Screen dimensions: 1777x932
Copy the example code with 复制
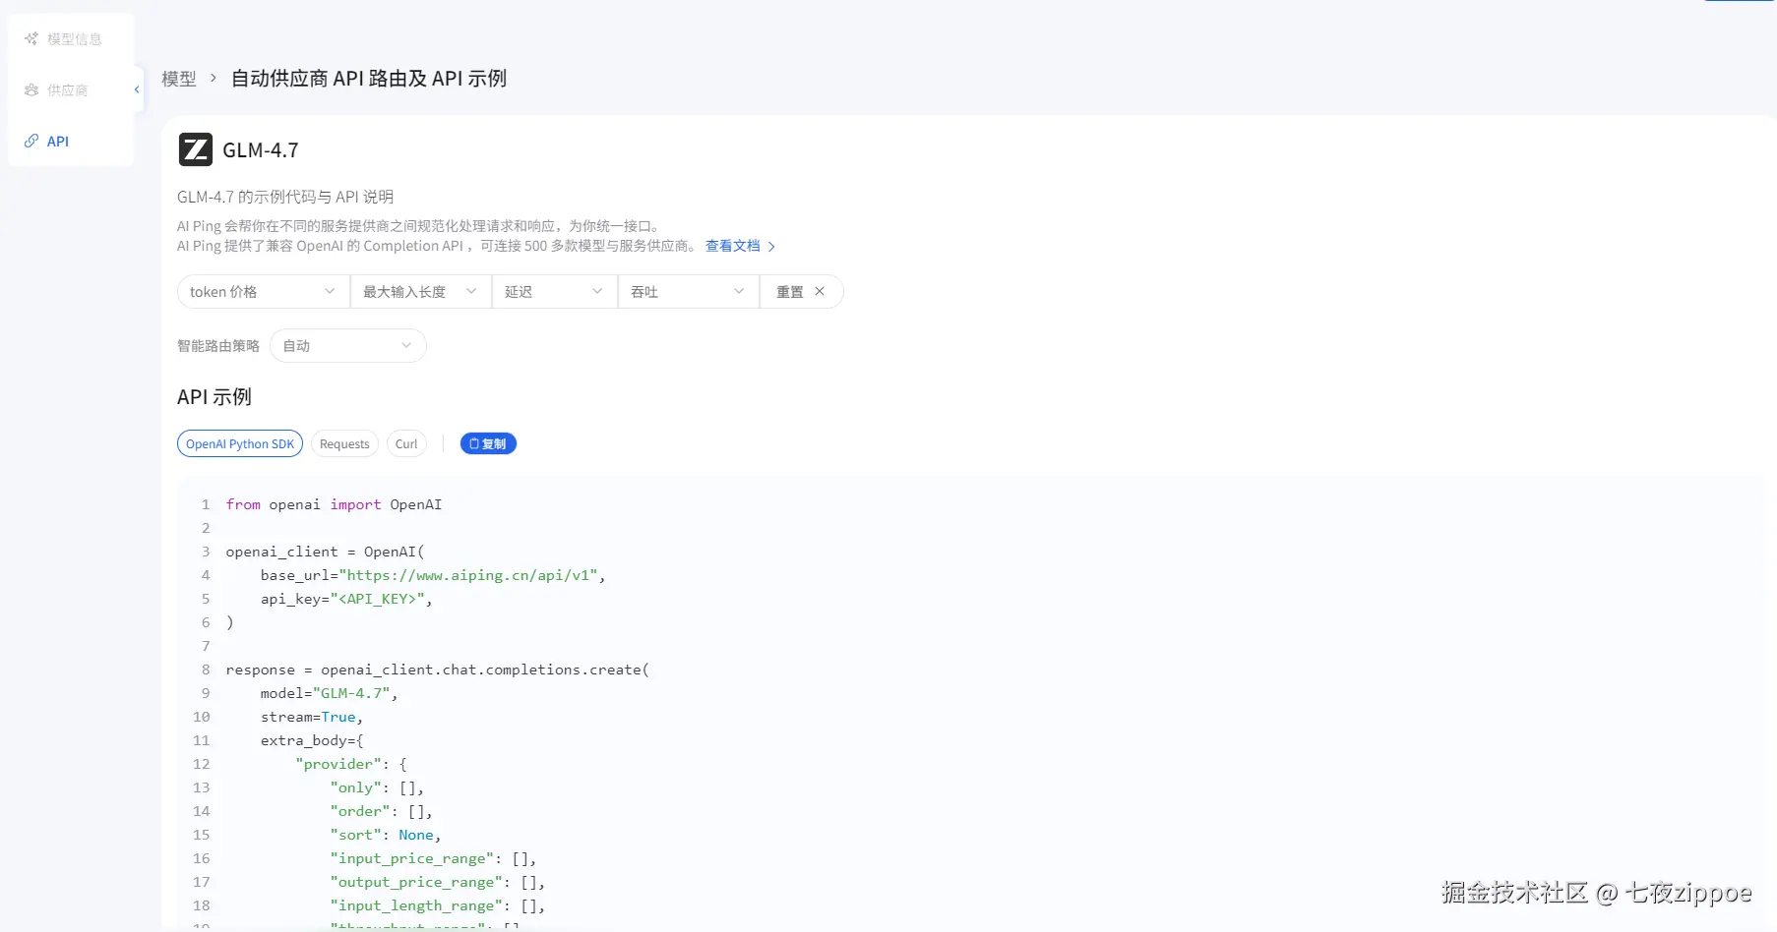(488, 444)
